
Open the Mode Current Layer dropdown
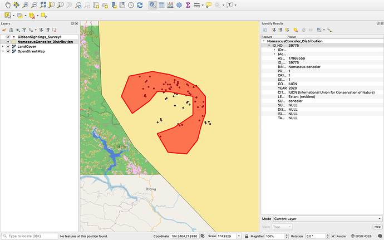click(x=328, y=219)
